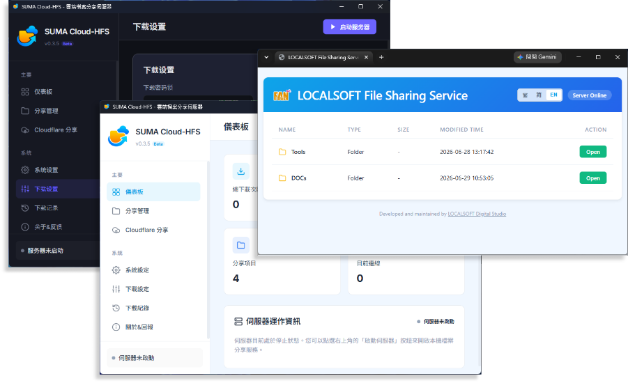Viewport: 628px width, 383px height.
Task: Click the gear icon beside 系統設定
Action: click(x=116, y=270)
